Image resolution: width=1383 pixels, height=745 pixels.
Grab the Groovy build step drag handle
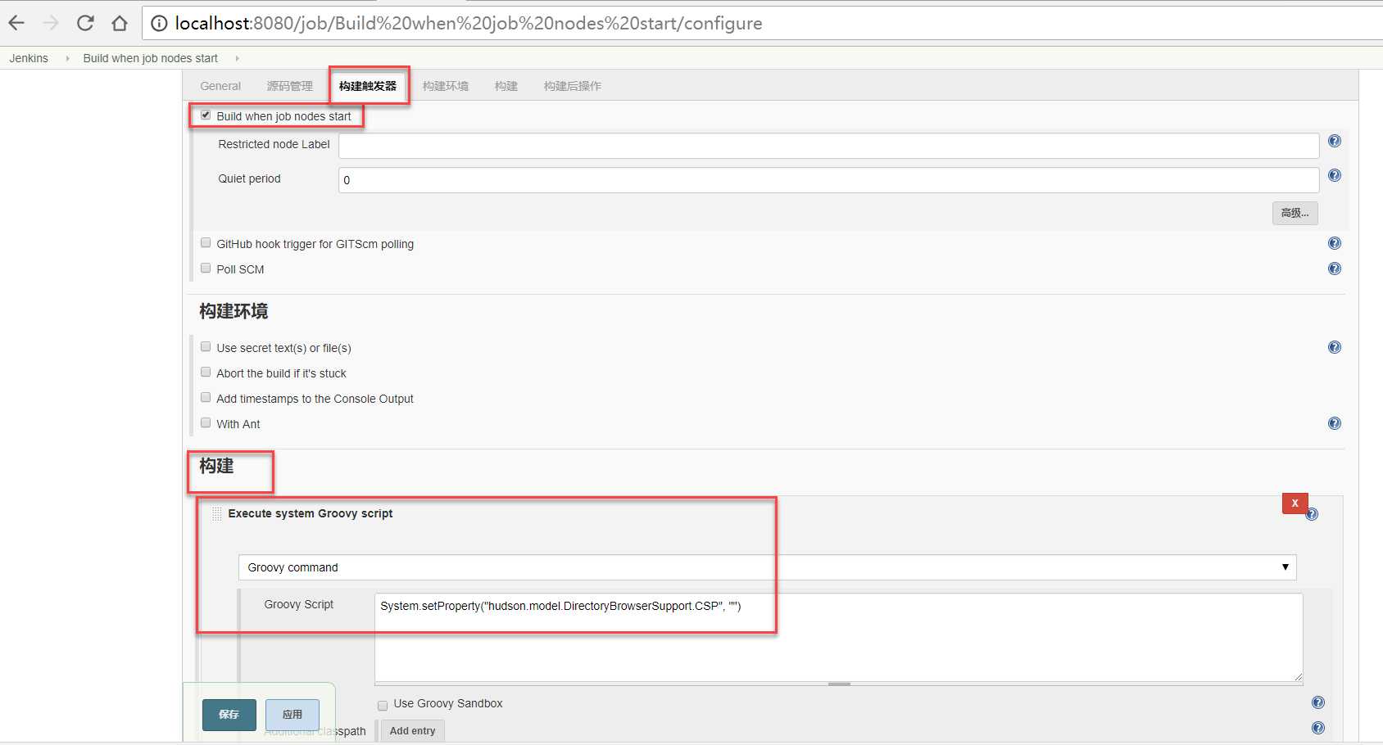pos(216,514)
